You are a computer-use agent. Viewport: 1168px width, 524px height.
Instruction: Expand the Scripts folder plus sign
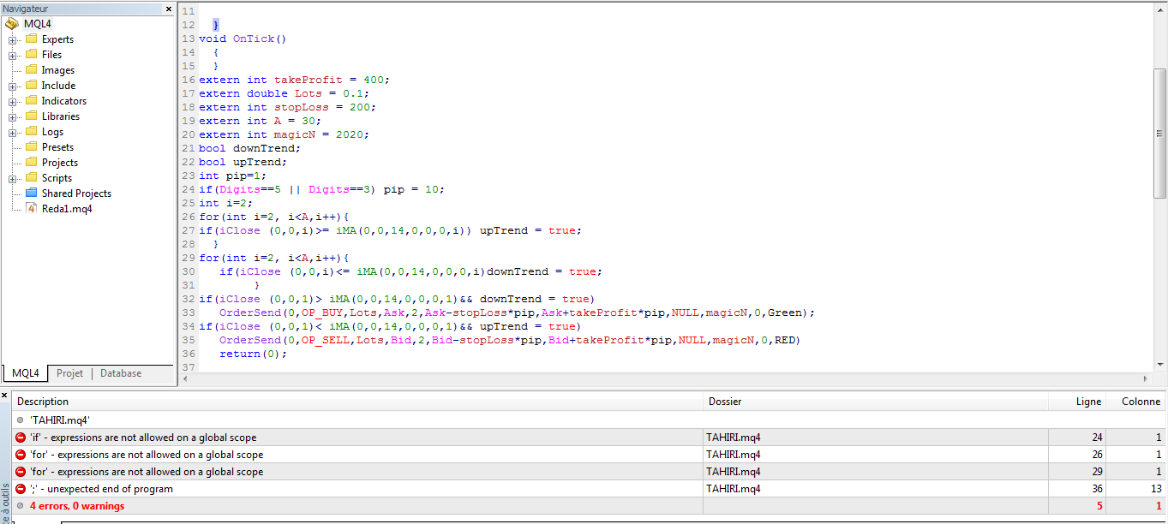pos(13,178)
